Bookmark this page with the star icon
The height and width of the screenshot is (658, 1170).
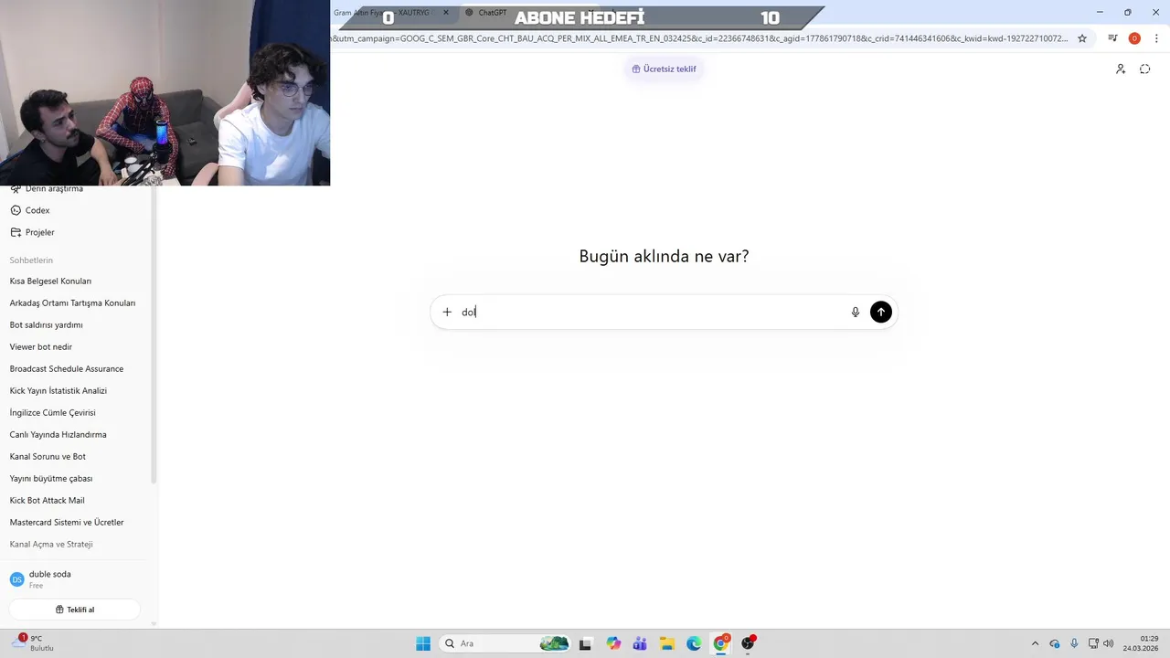(1082, 38)
